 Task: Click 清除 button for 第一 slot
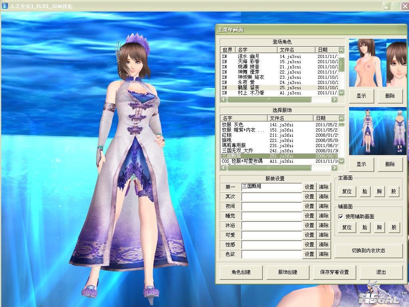(324, 187)
